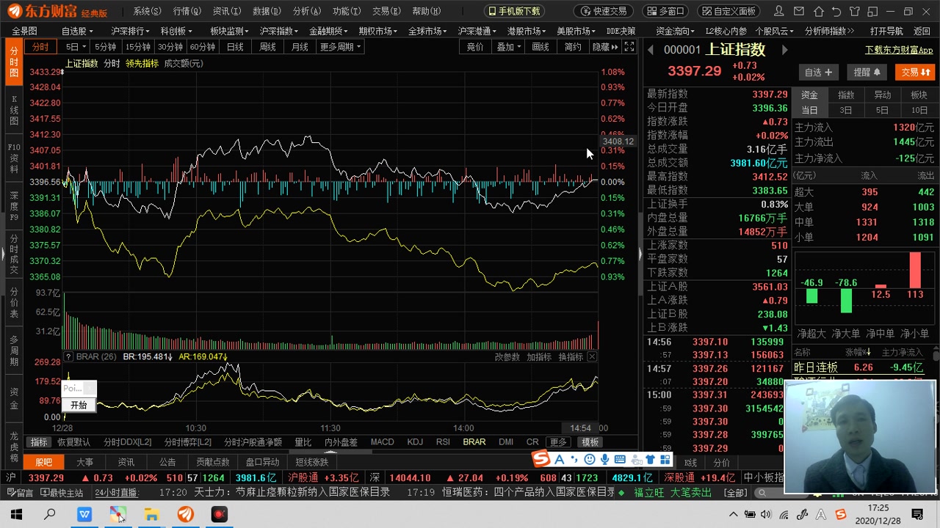940x528 pixels.
Task: Open Windows taskbar search
Action: (x=50, y=515)
